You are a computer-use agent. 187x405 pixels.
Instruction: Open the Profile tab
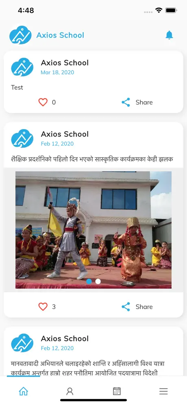click(x=70, y=391)
